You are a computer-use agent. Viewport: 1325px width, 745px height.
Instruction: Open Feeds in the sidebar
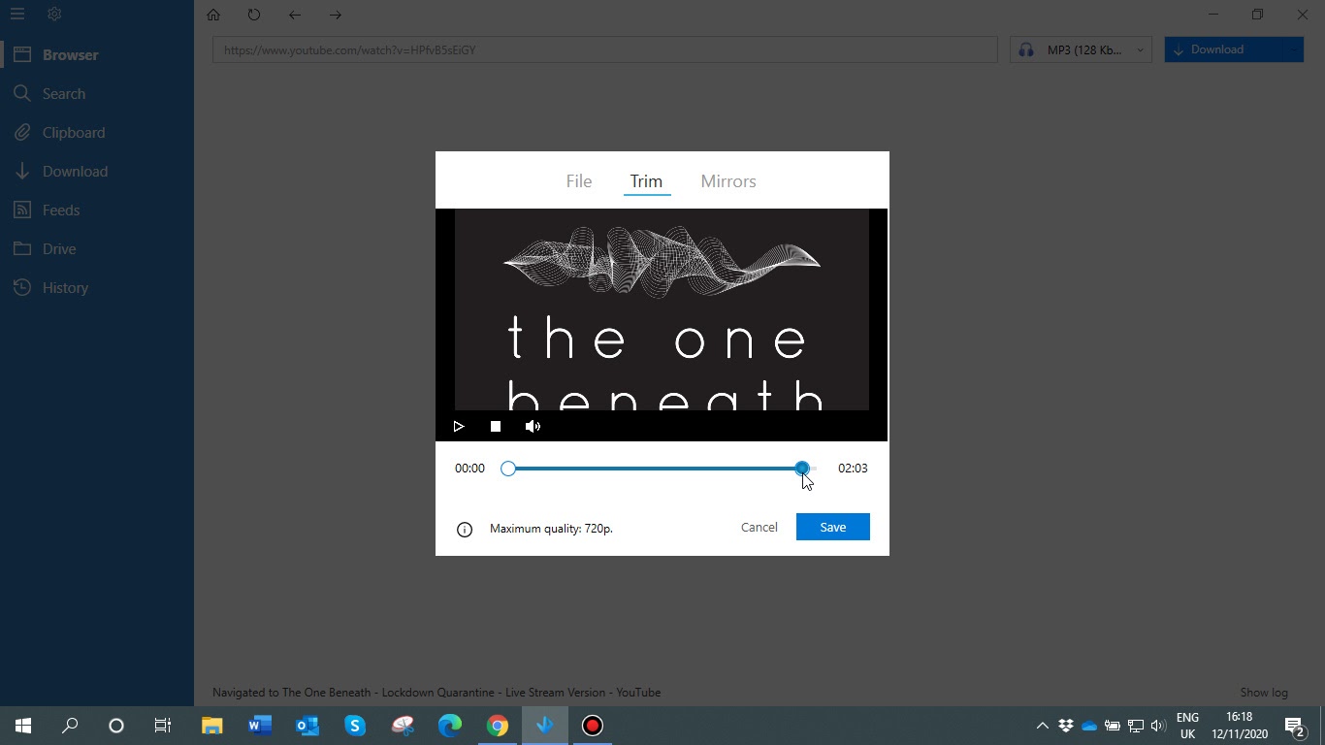(x=97, y=211)
